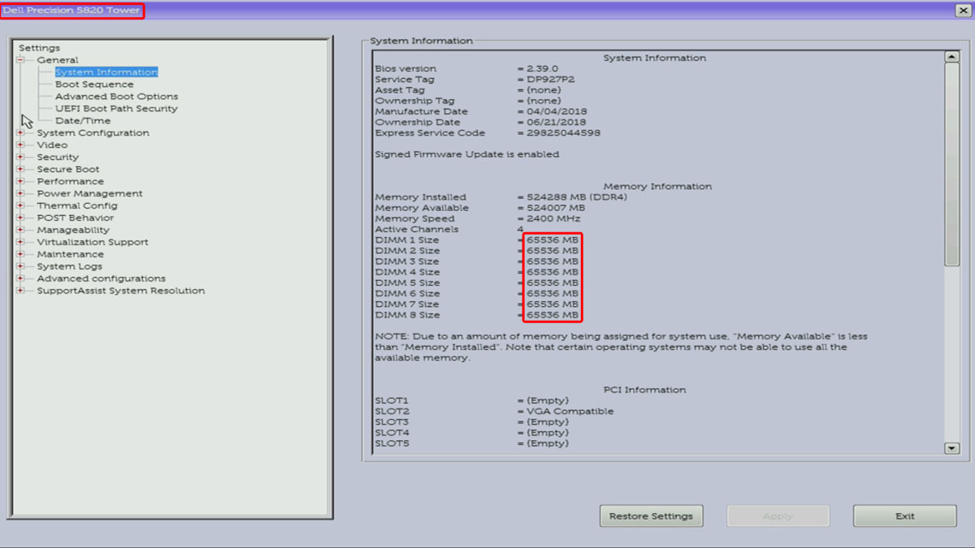
Task: Expand the Thermal Config node
Action: [20, 206]
